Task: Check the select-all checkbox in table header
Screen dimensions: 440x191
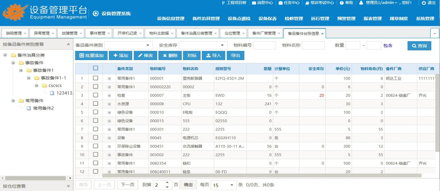Action: [95, 69]
